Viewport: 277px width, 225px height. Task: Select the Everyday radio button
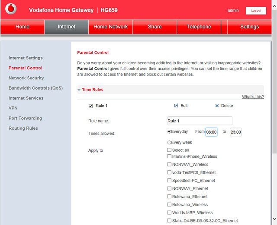(169, 131)
